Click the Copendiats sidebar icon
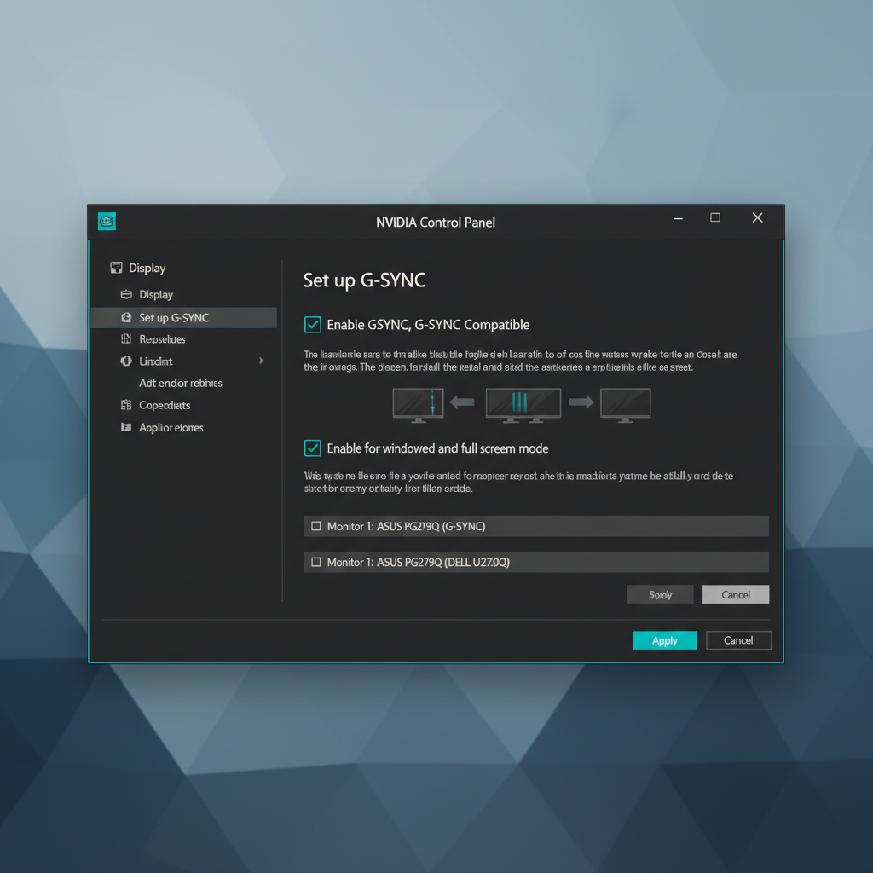The height and width of the screenshot is (873, 873). click(126, 405)
